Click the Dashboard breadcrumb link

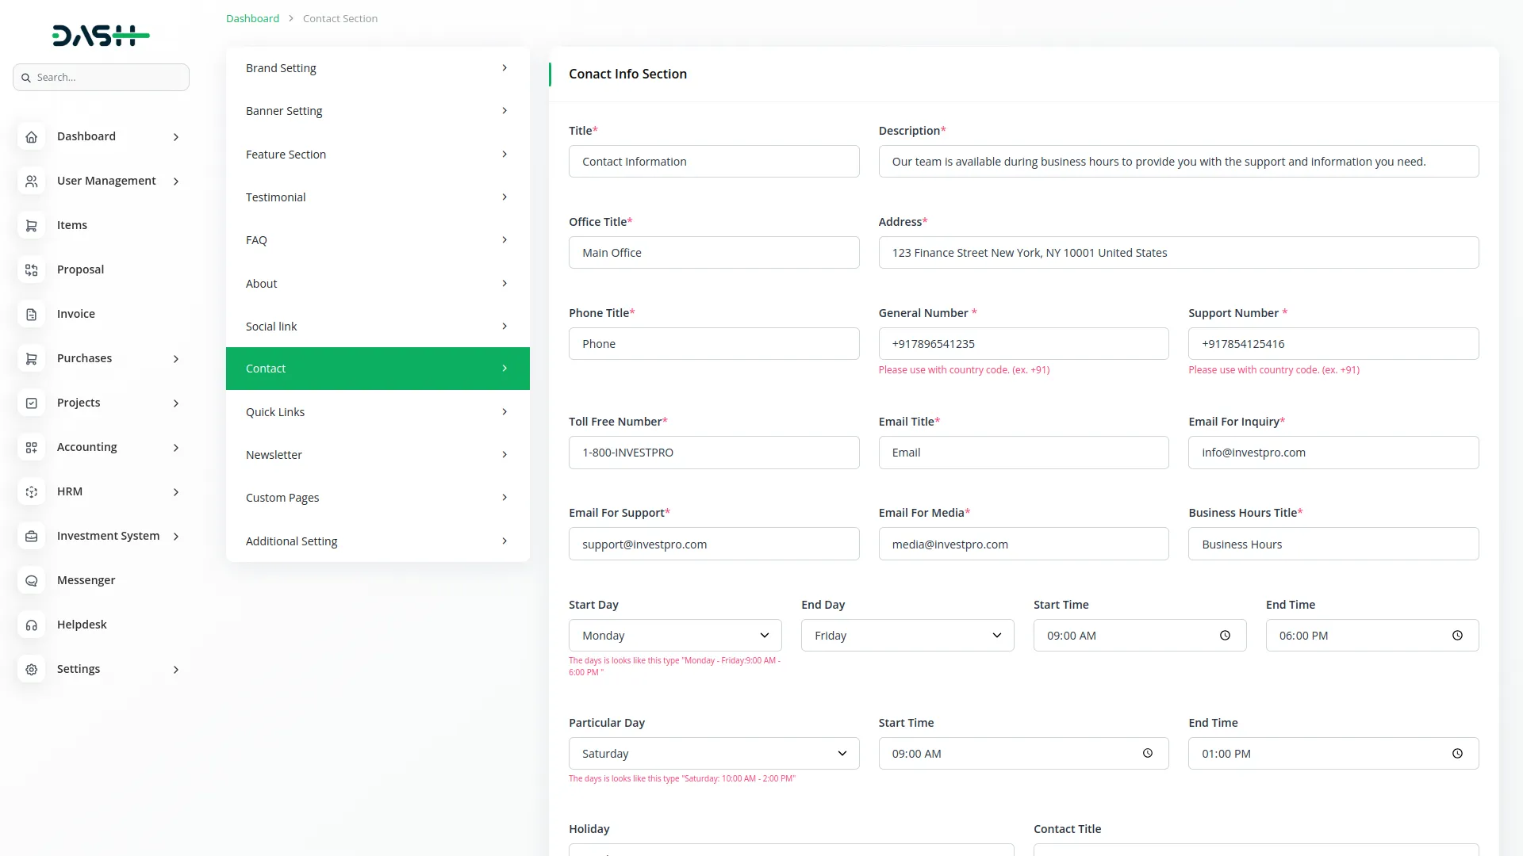(252, 18)
